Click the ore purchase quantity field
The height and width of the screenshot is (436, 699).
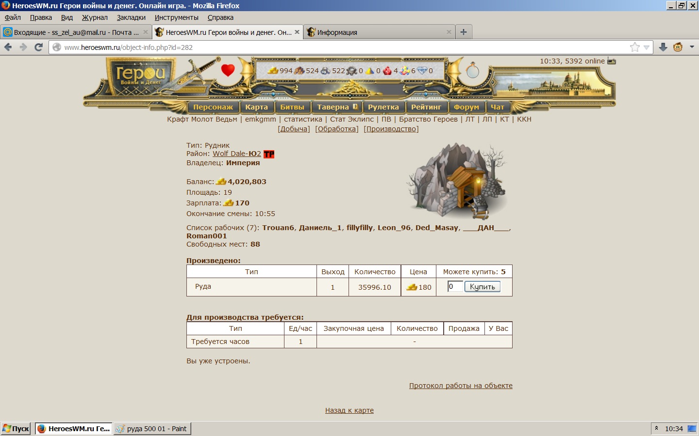pos(455,286)
